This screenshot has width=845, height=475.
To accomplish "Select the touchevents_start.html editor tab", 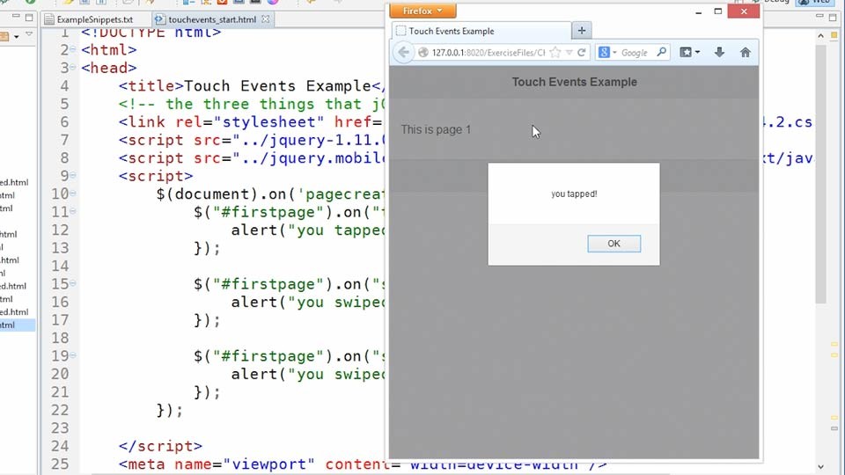I will (x=211, y=19).
